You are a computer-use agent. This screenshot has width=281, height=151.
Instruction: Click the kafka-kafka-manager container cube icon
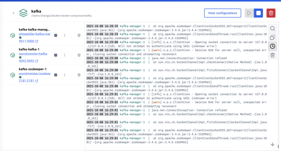[x=13, y=35]
